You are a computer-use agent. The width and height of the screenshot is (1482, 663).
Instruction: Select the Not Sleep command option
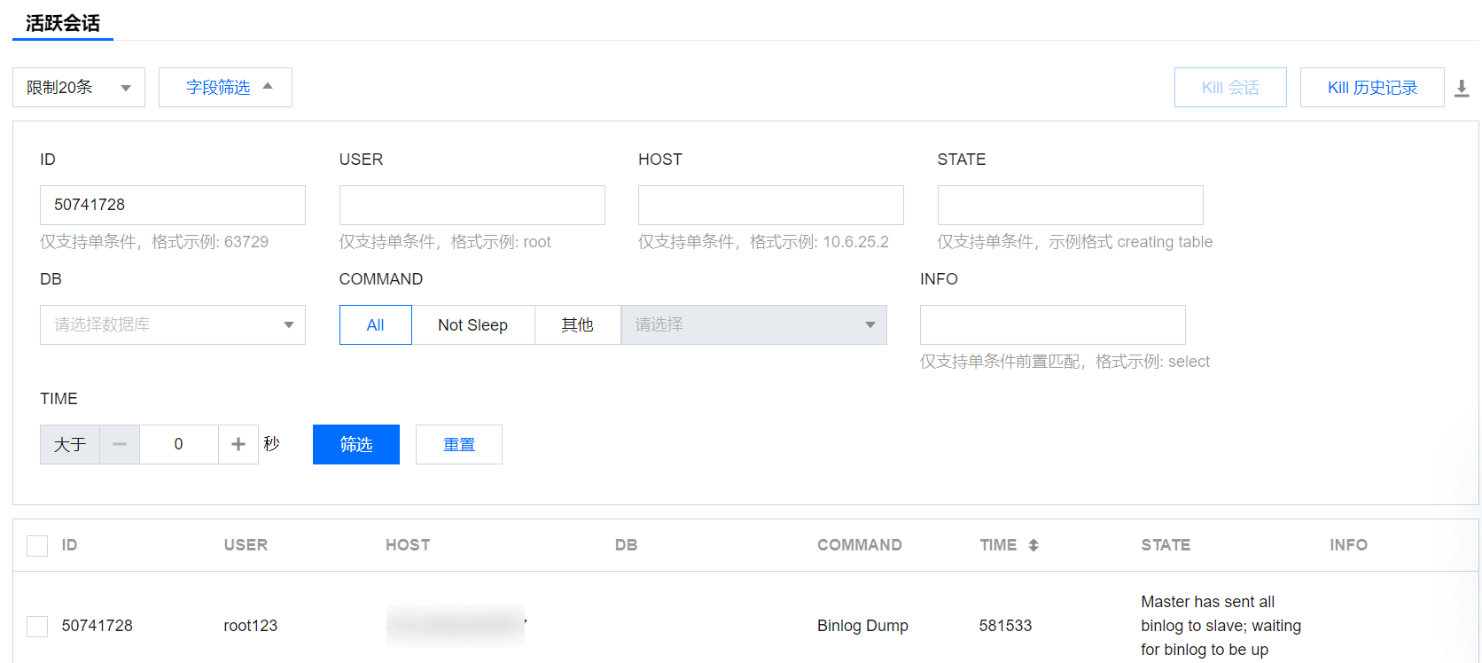coord(472,325)
